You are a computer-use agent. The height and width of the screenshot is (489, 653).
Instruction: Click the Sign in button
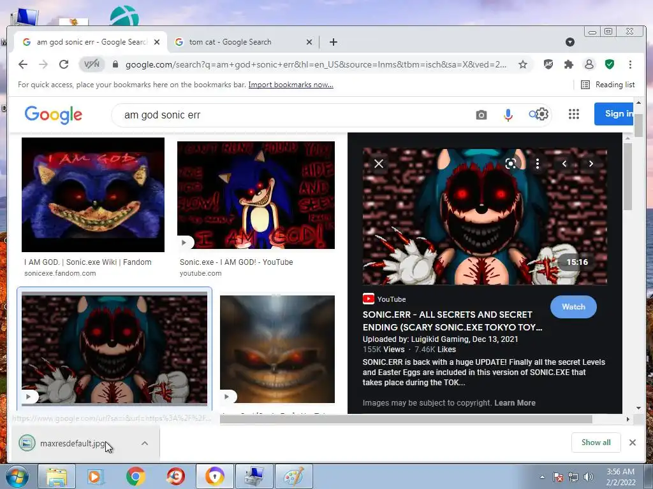[x=614, y=114]
